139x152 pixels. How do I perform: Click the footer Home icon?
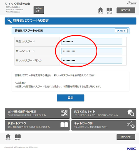8,137
